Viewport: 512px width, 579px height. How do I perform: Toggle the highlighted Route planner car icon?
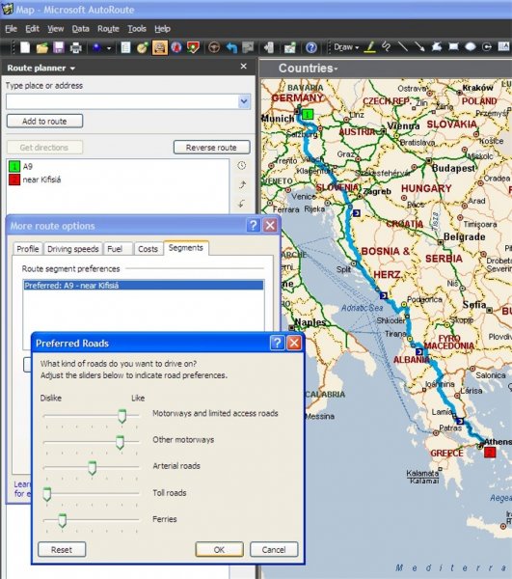[x=160, y=47]
